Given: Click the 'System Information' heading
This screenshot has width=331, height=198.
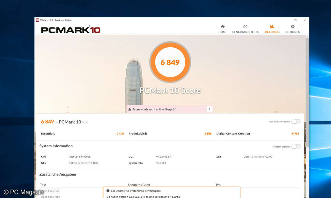Looking at the screenshot, I should 56,146.
